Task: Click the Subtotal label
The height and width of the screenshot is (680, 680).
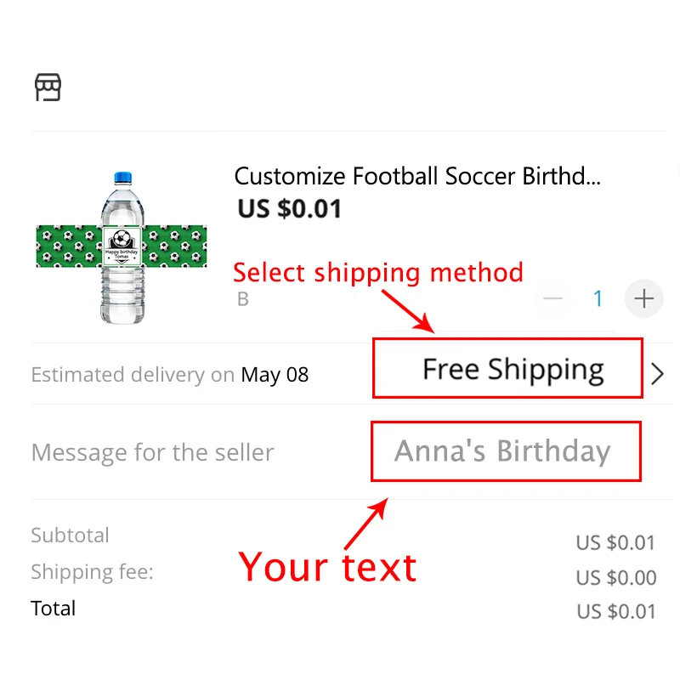Action: [71, 535]
